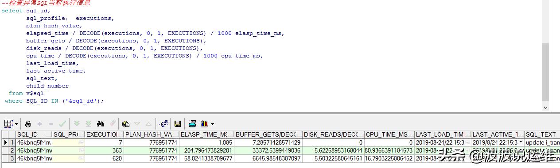Click the DISK_READS/DECODE column header
This screenshot has height=168, width=560.
coord(333,134)
